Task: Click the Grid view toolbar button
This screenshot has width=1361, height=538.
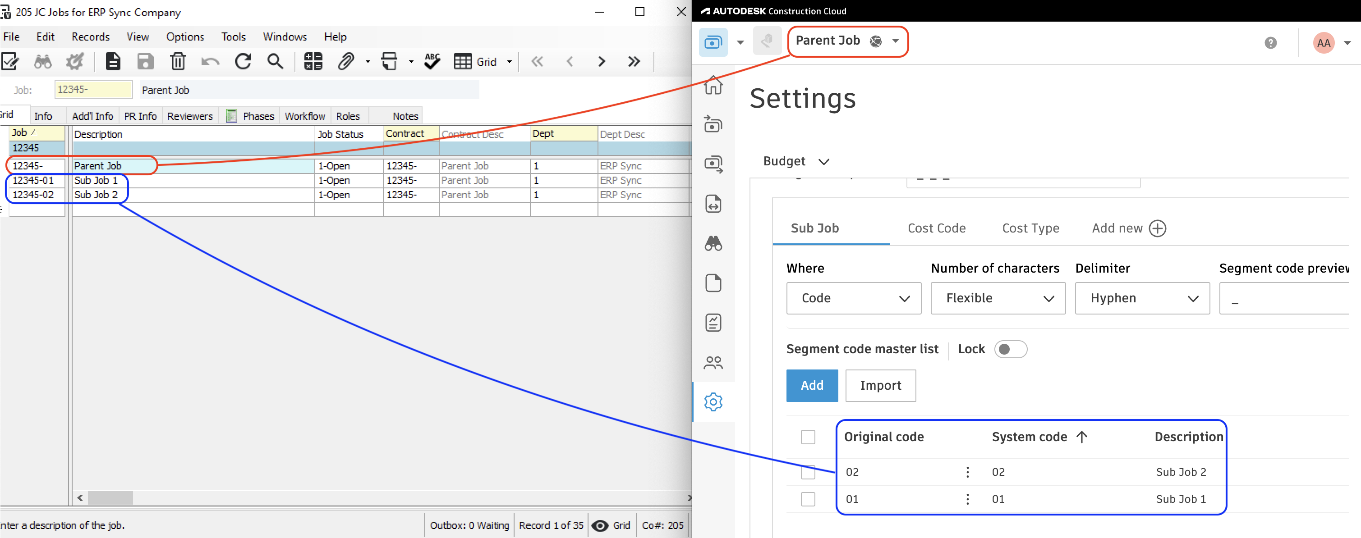Action: (475, 62)
